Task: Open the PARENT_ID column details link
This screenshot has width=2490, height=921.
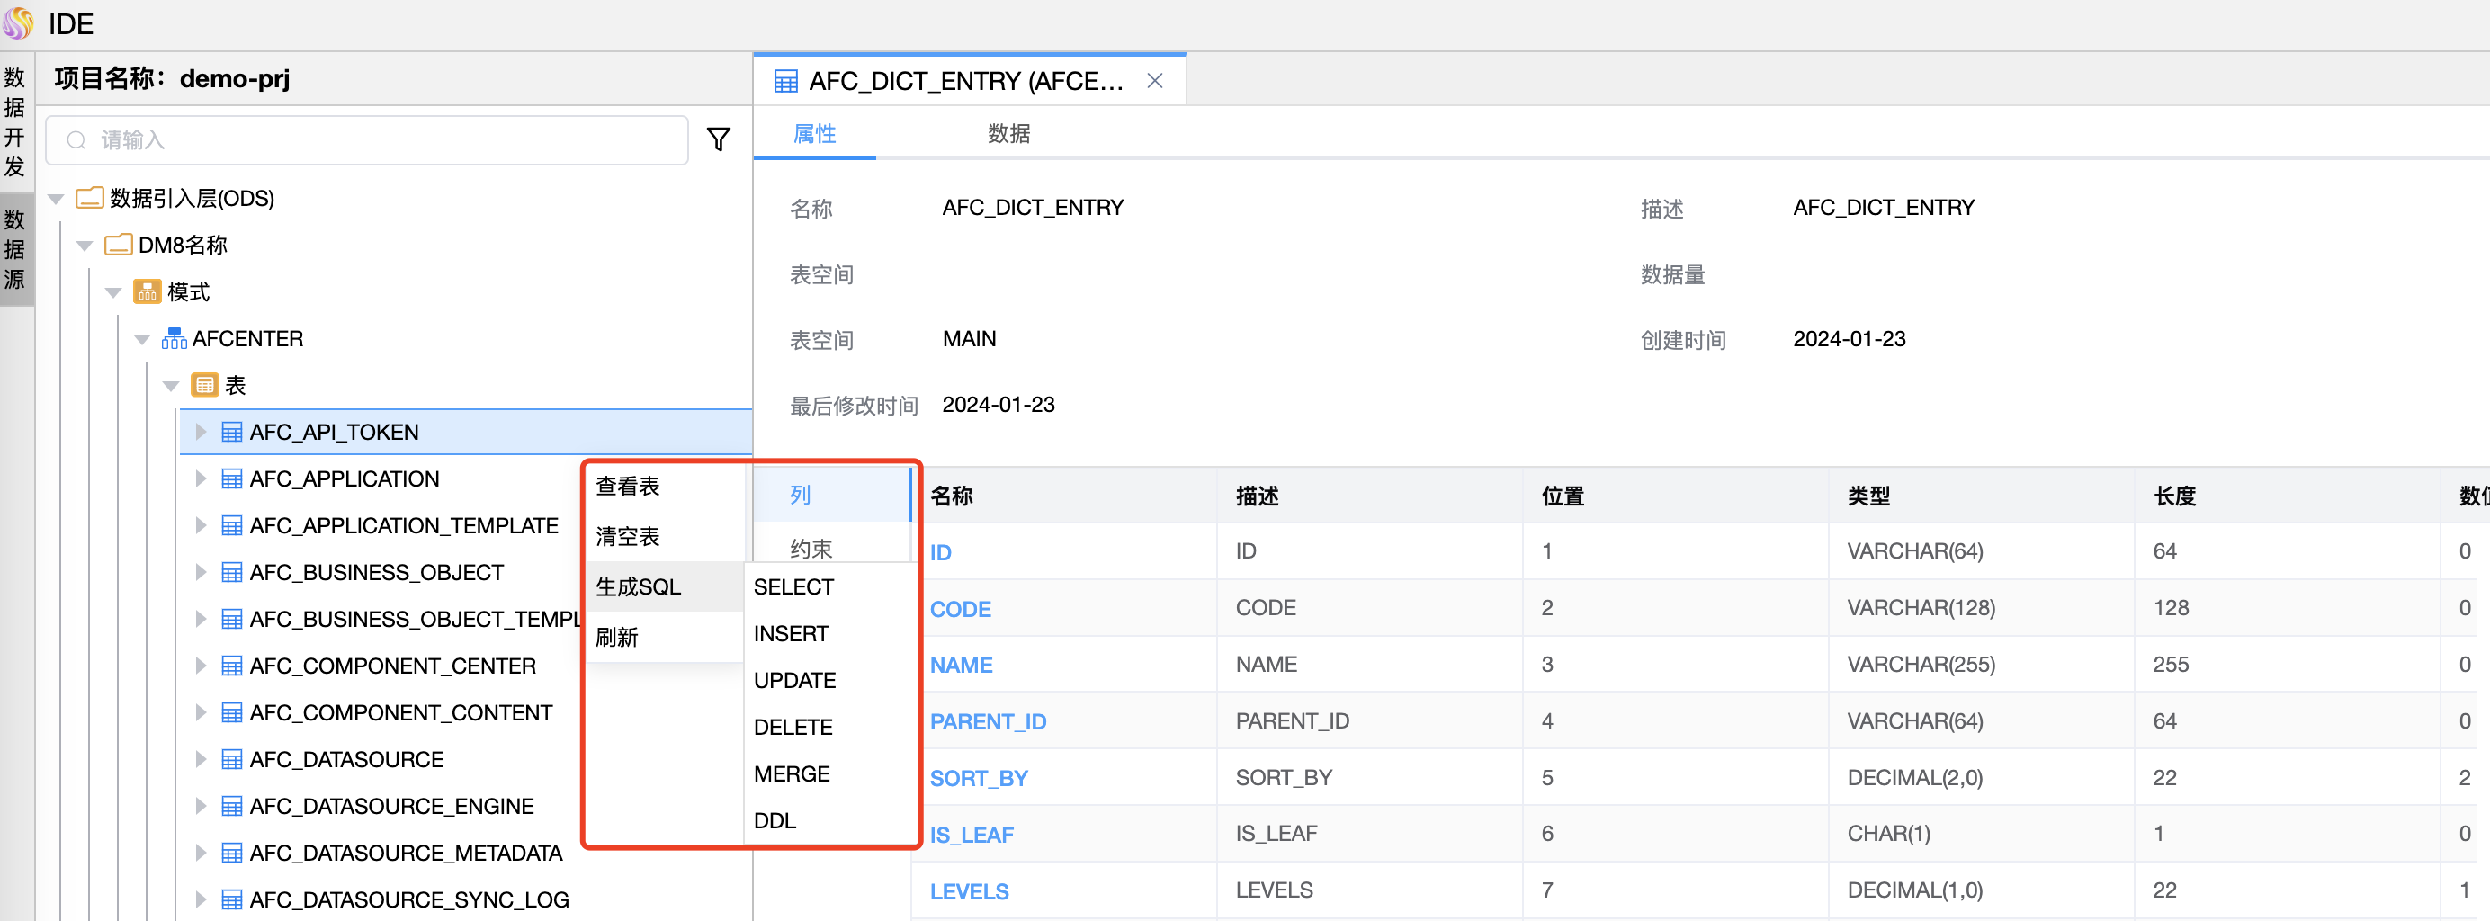Action: point(987,721)
